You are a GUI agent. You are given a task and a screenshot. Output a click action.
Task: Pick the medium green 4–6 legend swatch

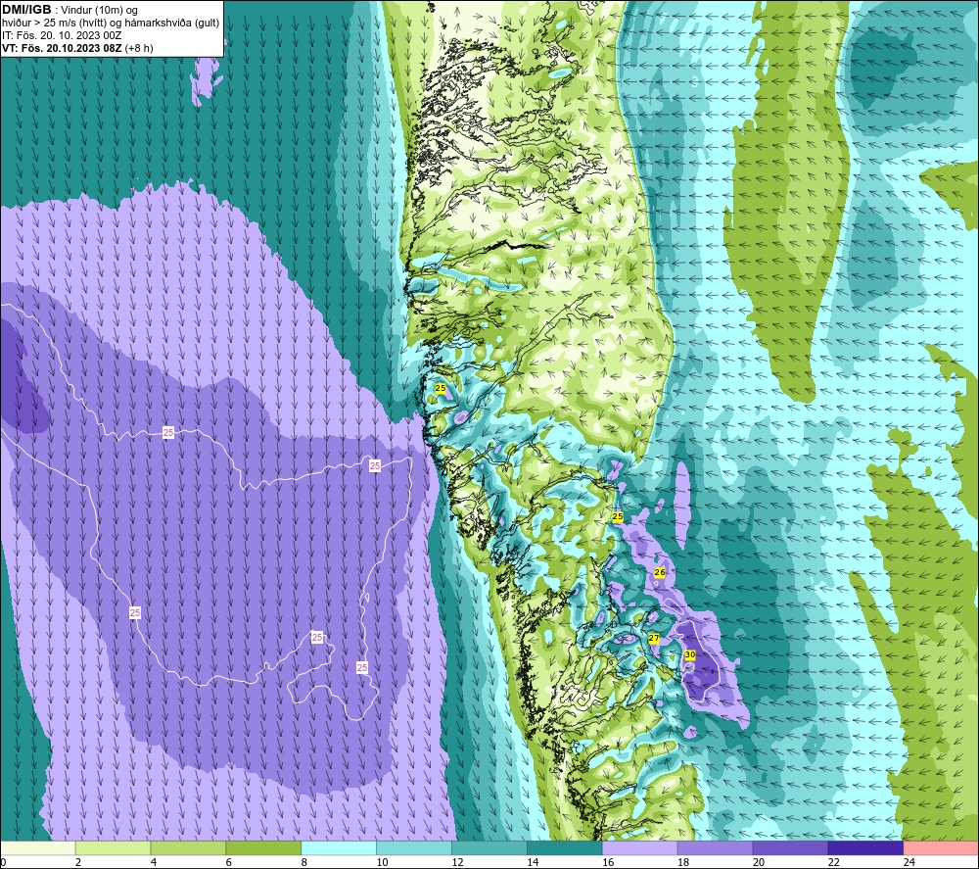(x=188, y=847)
